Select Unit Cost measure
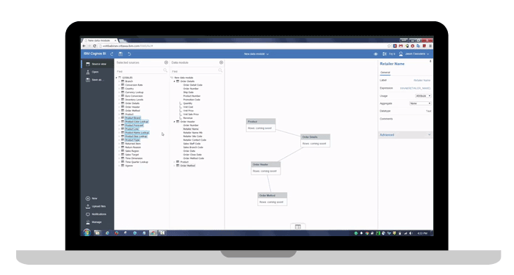 pyautogui.click(x=188, y=107)
